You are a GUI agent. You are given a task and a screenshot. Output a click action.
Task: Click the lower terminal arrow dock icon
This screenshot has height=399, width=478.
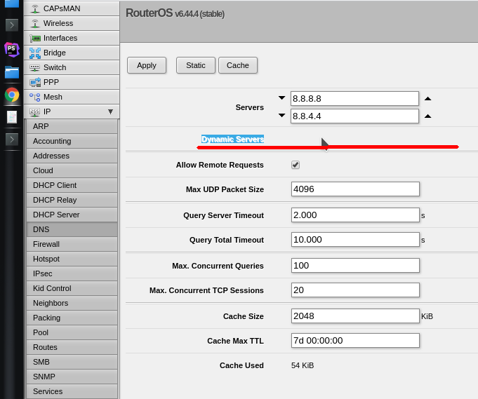point(12,140)
